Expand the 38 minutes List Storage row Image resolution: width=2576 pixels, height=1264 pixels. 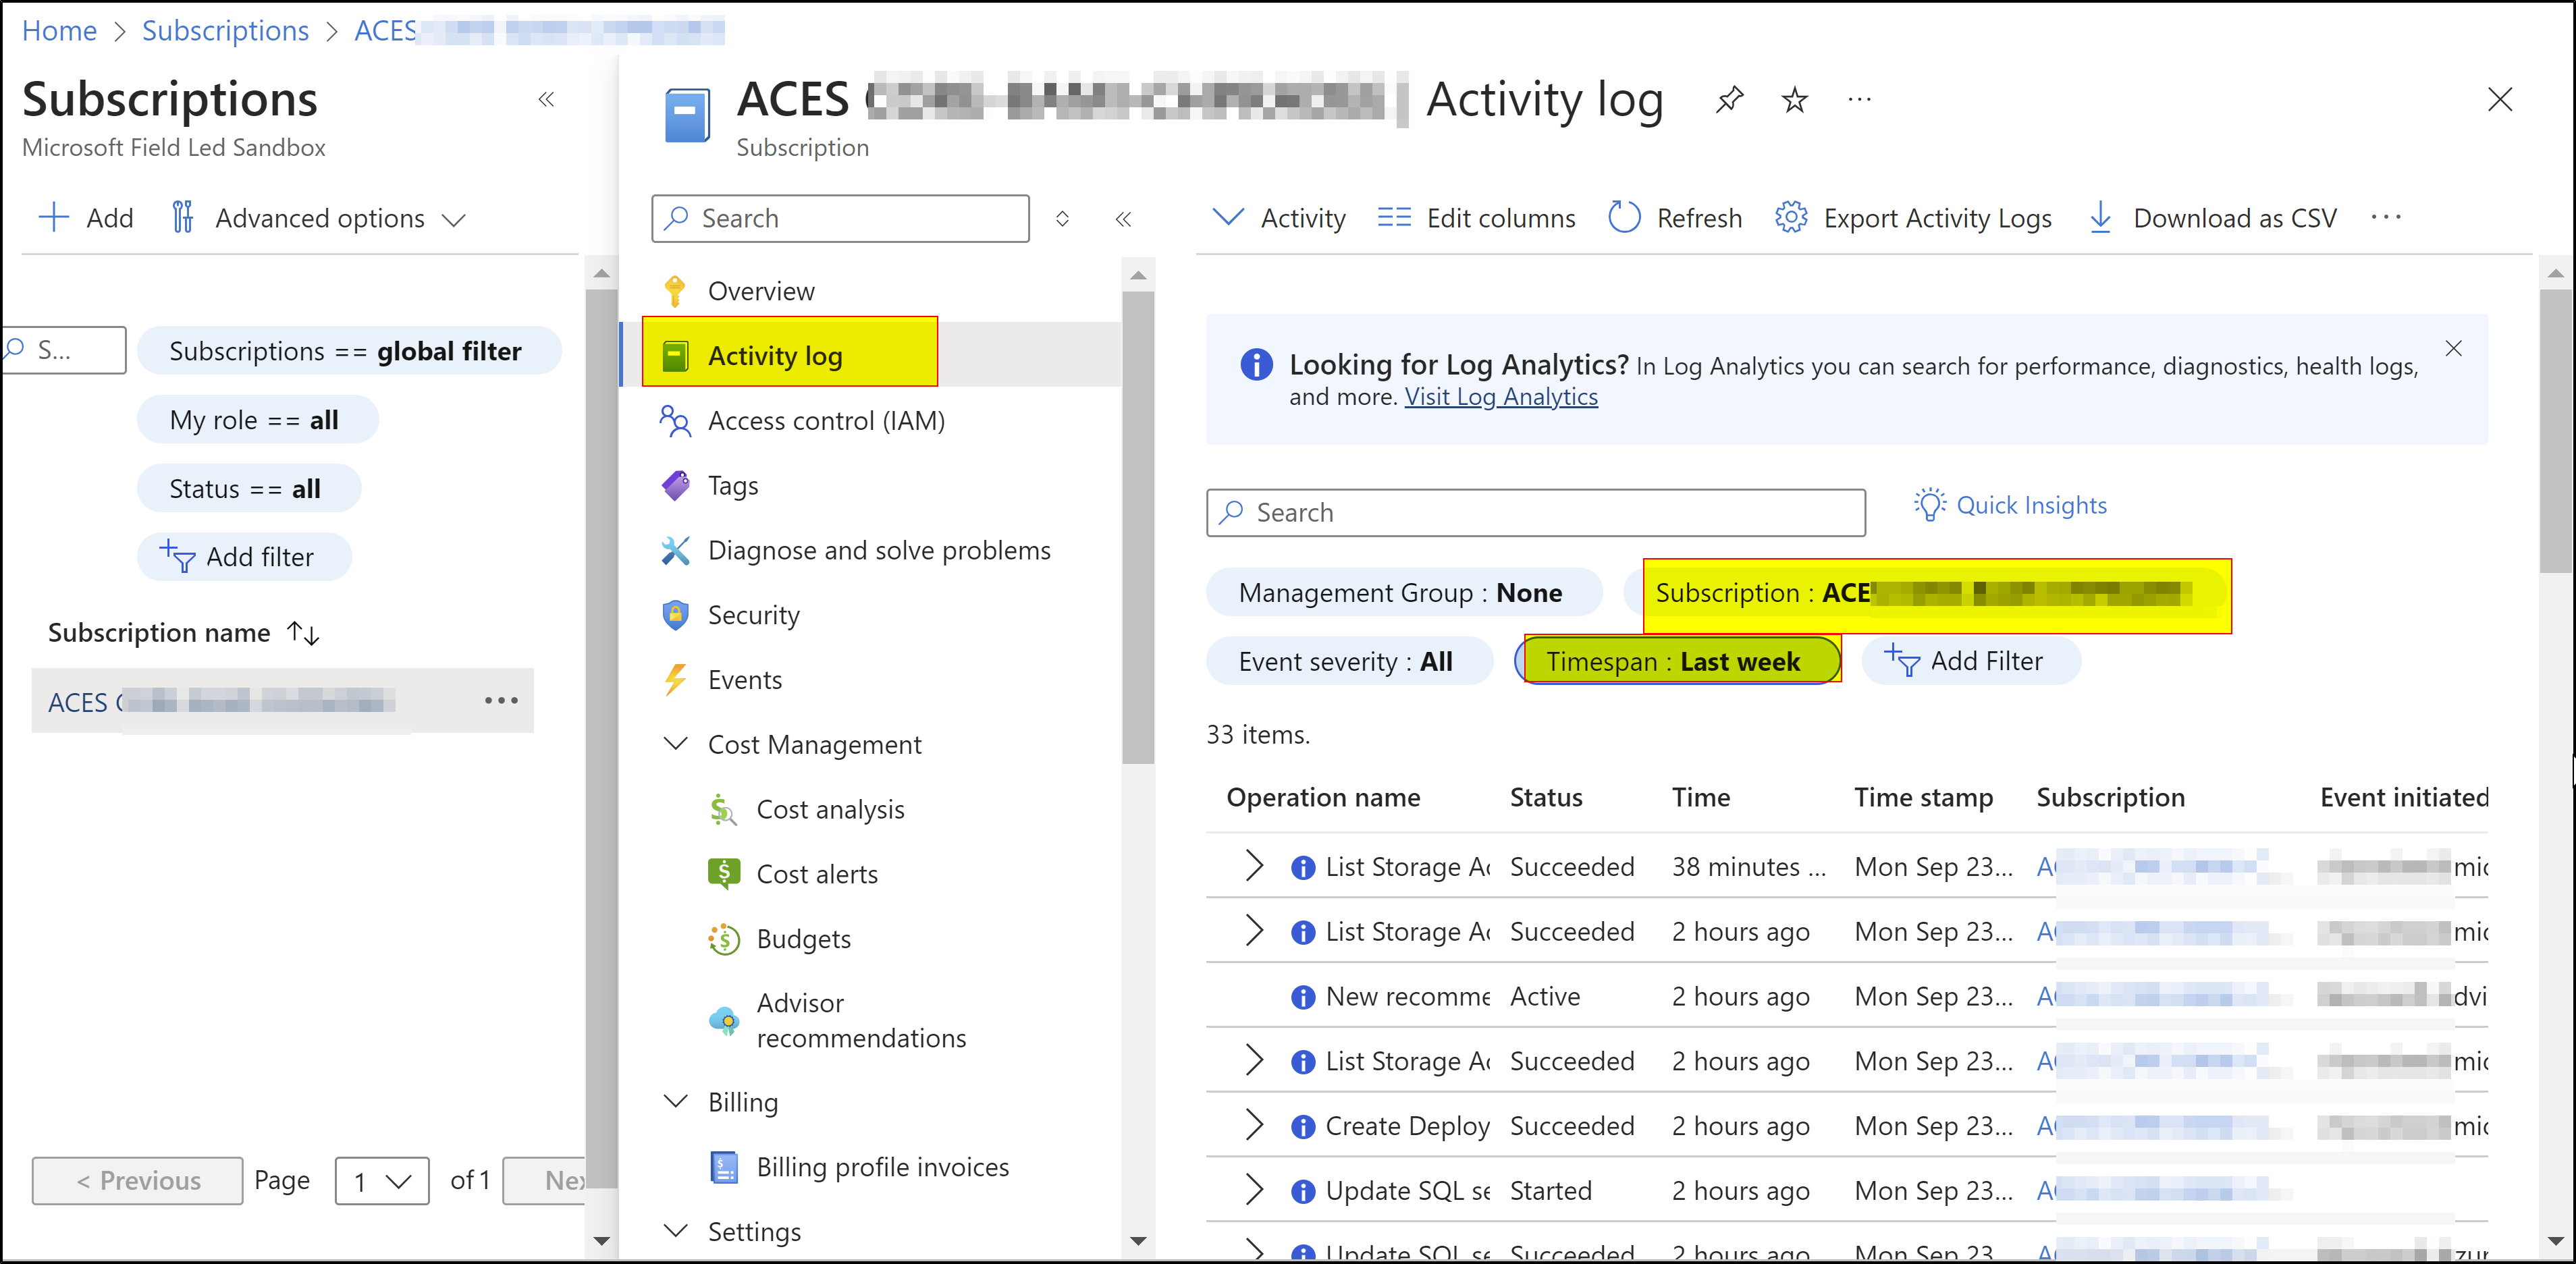click(1254, 866)
